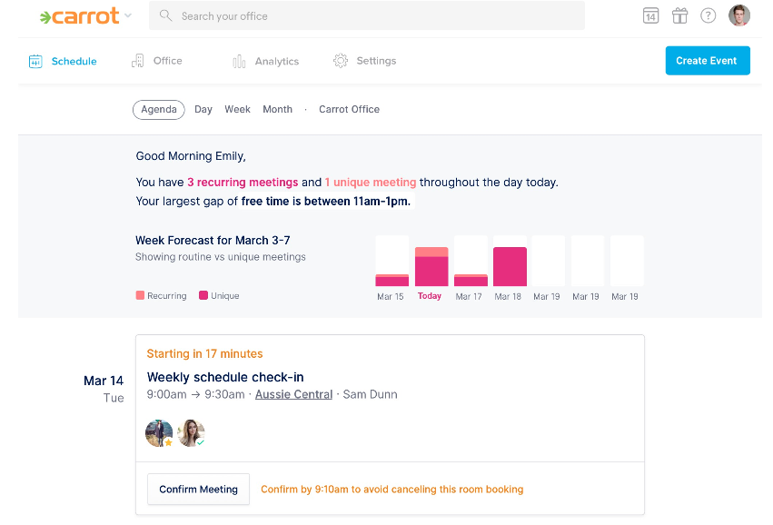The width and height of the screenshot is (773, 525).
Task: Select the Today bar in forecast chart
Action: point(431,267)
